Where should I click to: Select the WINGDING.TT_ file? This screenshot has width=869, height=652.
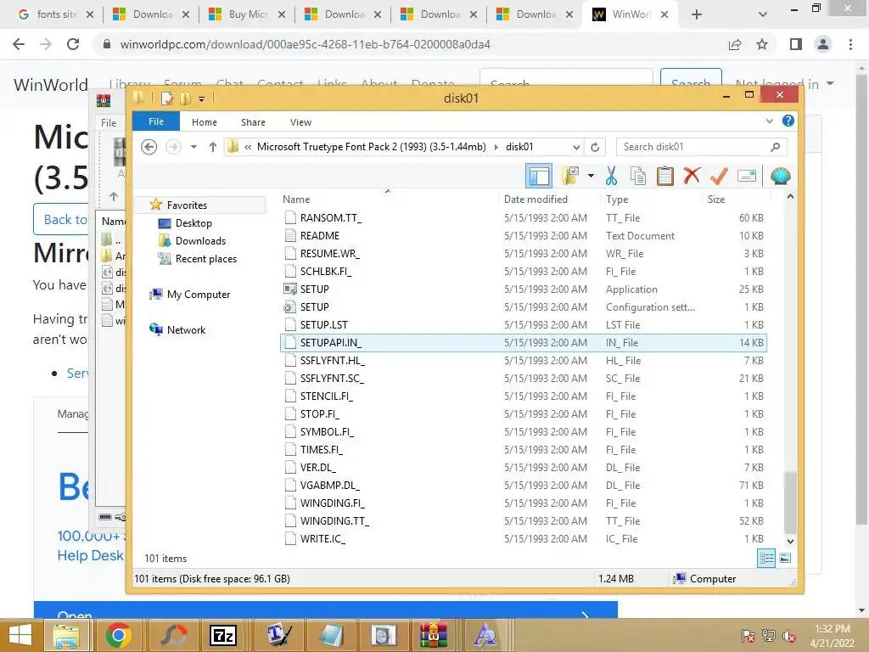pos(524,520)
